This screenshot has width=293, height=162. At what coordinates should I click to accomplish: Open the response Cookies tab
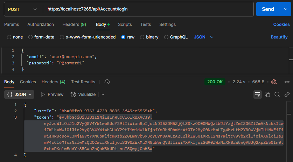coord(28,82)
